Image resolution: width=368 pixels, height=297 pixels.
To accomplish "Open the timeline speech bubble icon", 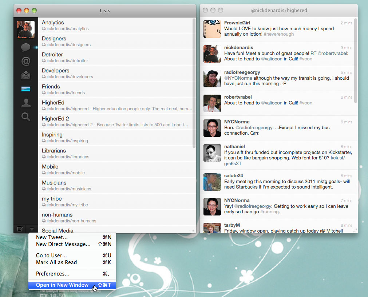I will coord(25,47).
